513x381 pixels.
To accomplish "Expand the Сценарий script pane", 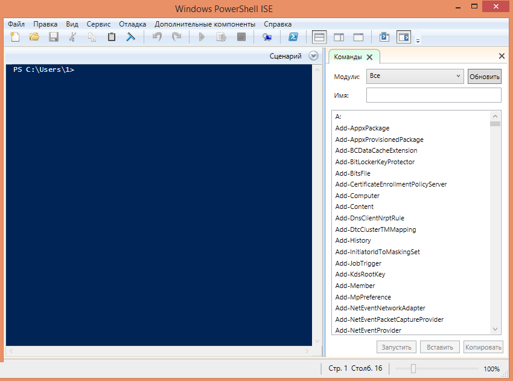I will 313,56.
